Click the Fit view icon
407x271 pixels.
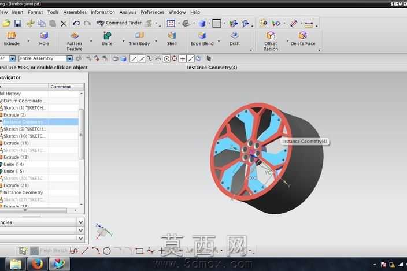171,23
